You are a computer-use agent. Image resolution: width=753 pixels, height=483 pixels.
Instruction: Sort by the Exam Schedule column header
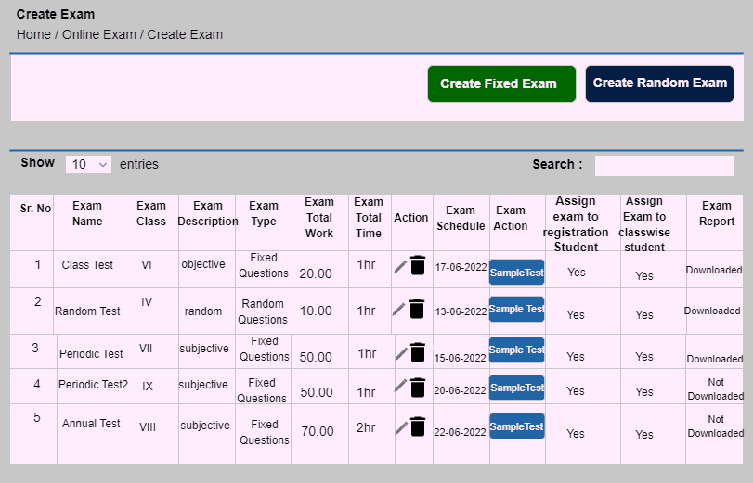coord(461,218)
